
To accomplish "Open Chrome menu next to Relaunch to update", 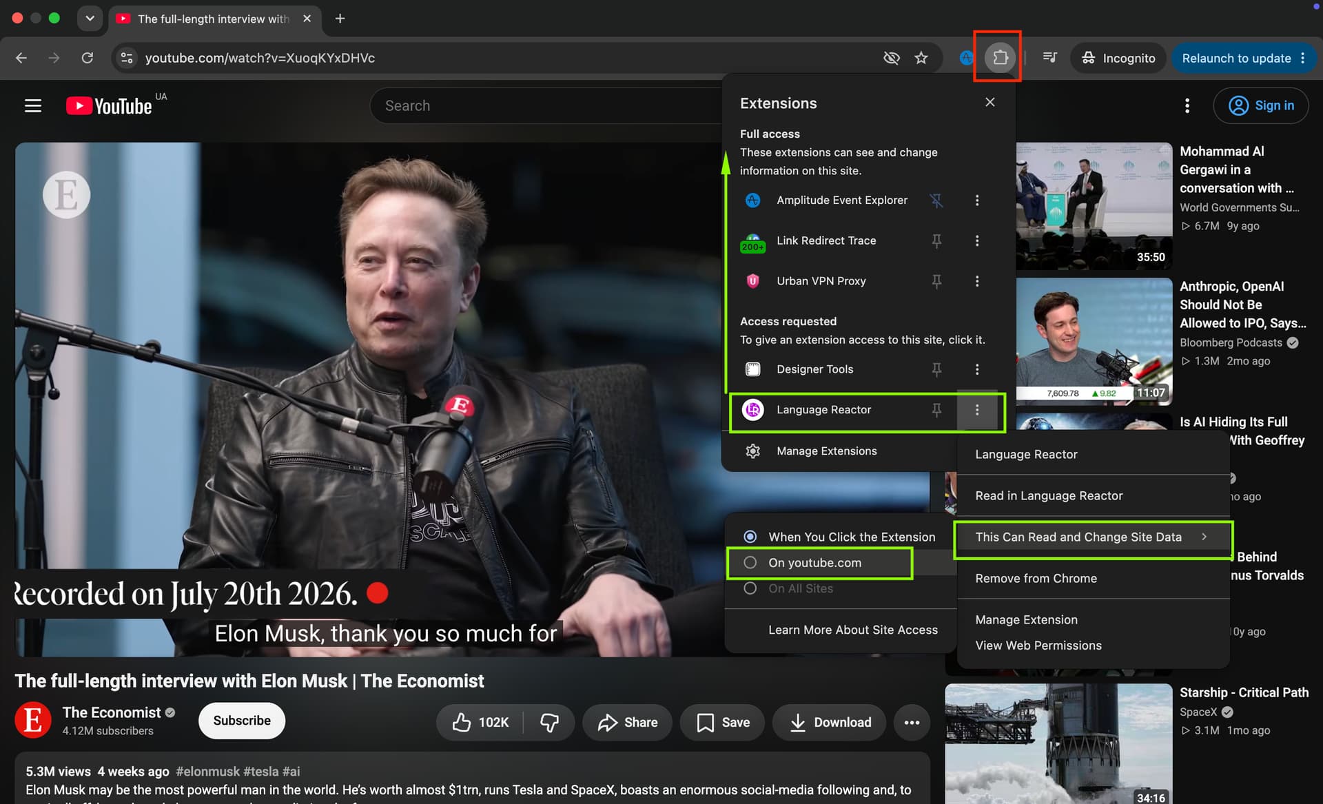I will [1302, 59].
